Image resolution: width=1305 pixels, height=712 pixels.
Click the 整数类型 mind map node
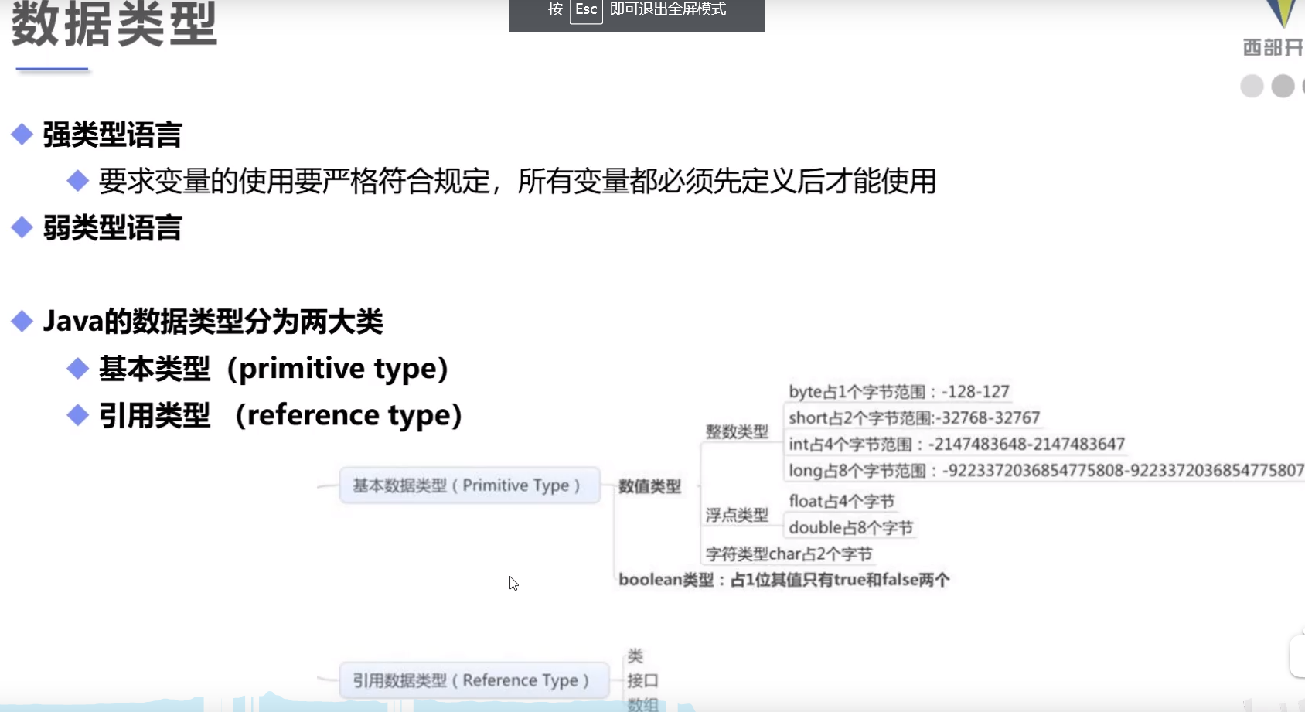coord(737,431)
